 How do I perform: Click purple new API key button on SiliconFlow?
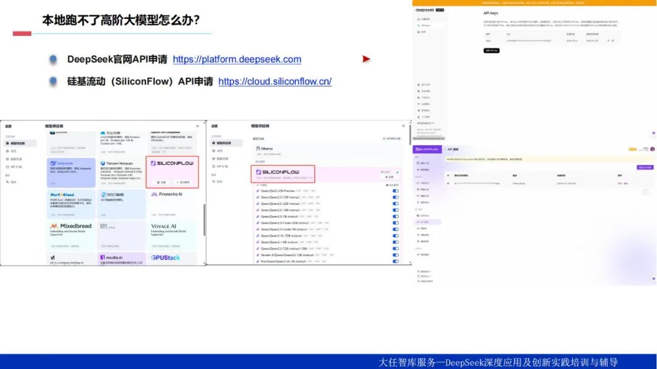(x=645, y=168)
